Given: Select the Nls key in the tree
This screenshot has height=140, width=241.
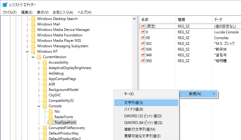Looking at the screenshot, I should pos(57,112).
